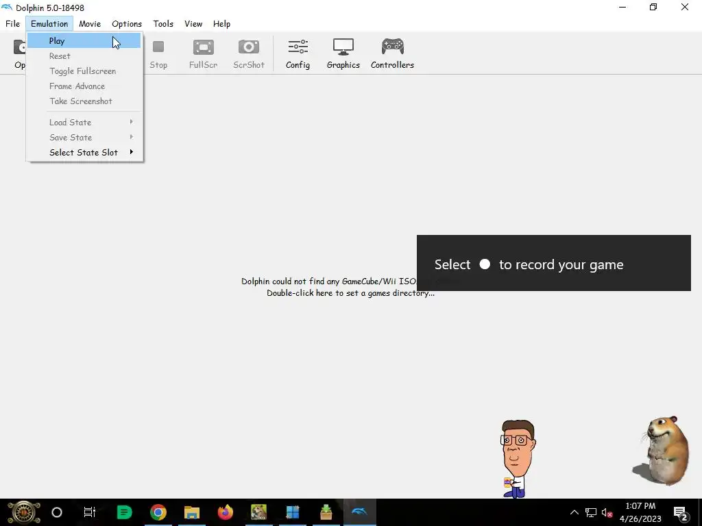
Task: Expand the Save State submenu
Action: point(84,137)
